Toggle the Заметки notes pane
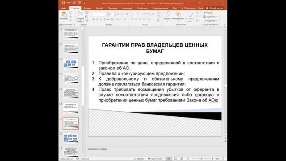 click(139, 159)
